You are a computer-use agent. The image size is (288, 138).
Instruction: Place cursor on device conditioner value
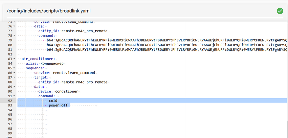(67, 91)
